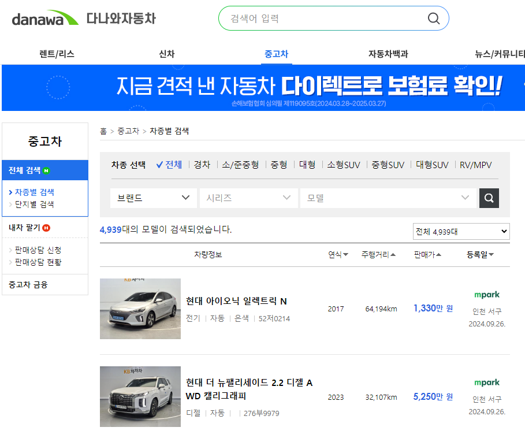
Task: Open the 전체 4,939대 selection box
Action: coord(460,231)
